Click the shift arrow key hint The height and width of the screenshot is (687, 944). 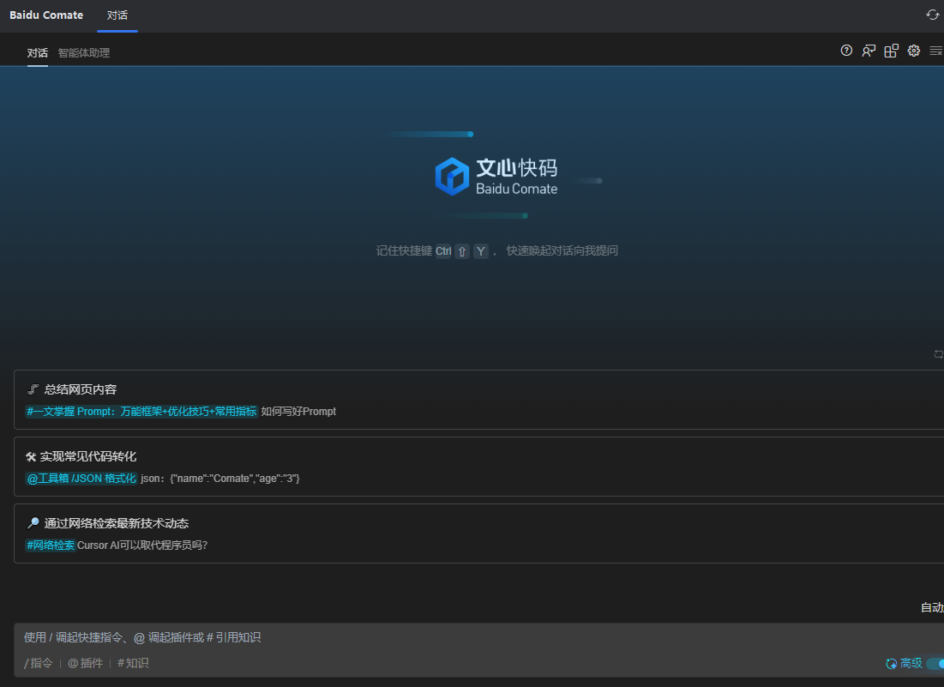pos(462,251)
